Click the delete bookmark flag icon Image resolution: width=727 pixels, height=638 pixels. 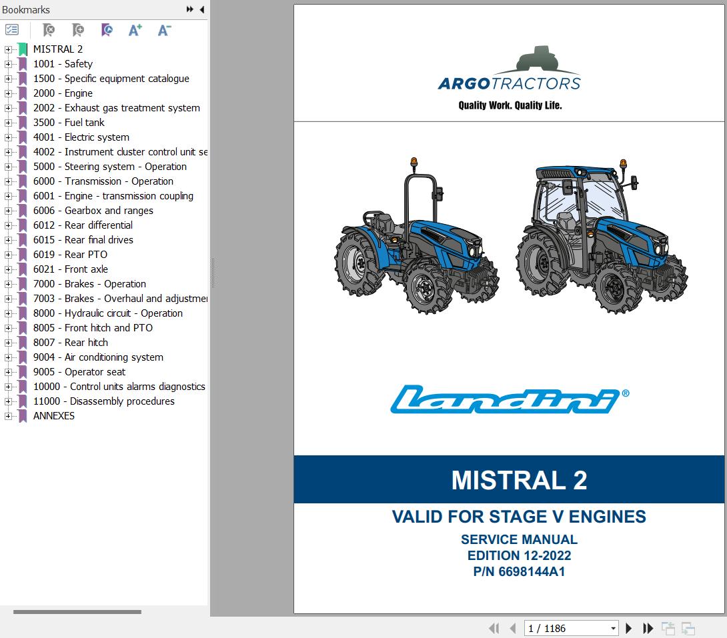tap(48, 30)
